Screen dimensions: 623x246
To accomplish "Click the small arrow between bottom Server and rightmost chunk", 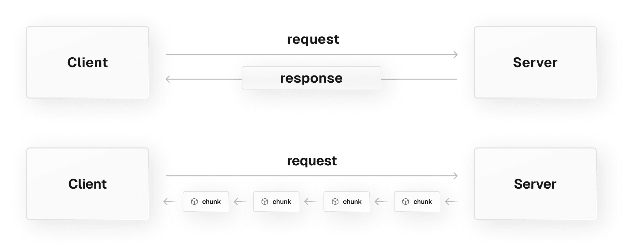I will coord(451,202).
